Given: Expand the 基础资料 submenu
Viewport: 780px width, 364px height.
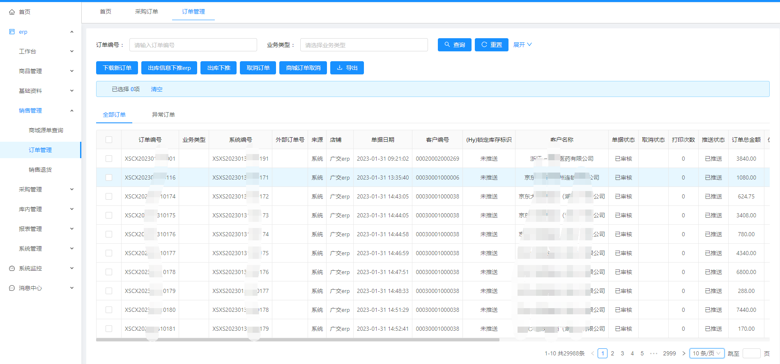Looking at the screenshot, I should coord(72,91).
